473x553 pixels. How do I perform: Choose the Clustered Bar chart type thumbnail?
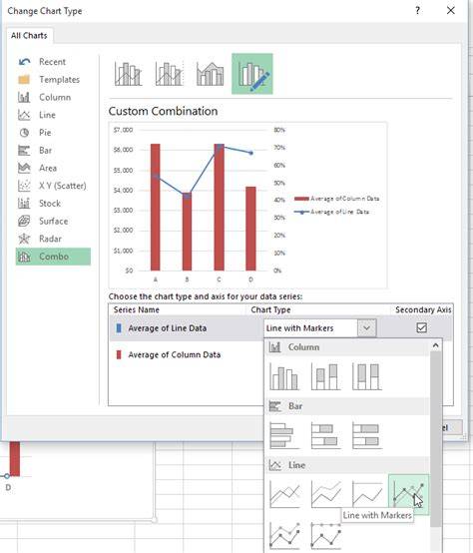click(284, 435)
